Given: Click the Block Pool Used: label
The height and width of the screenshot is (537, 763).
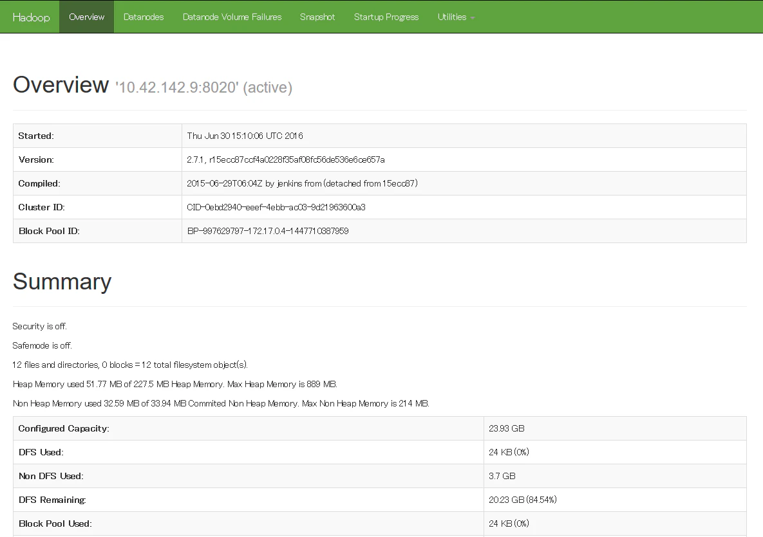Looking at the screenshot, I should click(55, 524).
